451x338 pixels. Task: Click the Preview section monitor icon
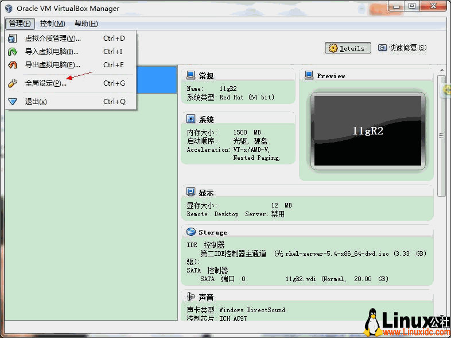pos(309,75)
